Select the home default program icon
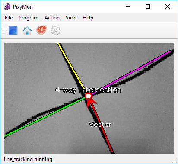The height and width of the screenshot is (164, 178). click(x=27, y=30)
